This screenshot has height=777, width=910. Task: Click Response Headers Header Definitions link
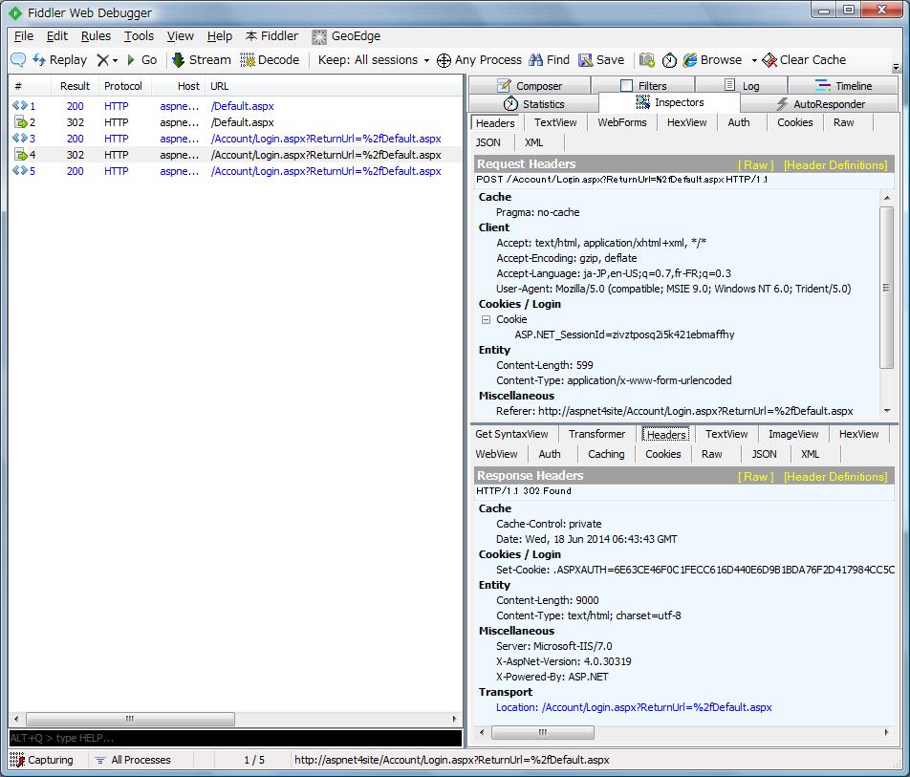[x=834, y=477]
